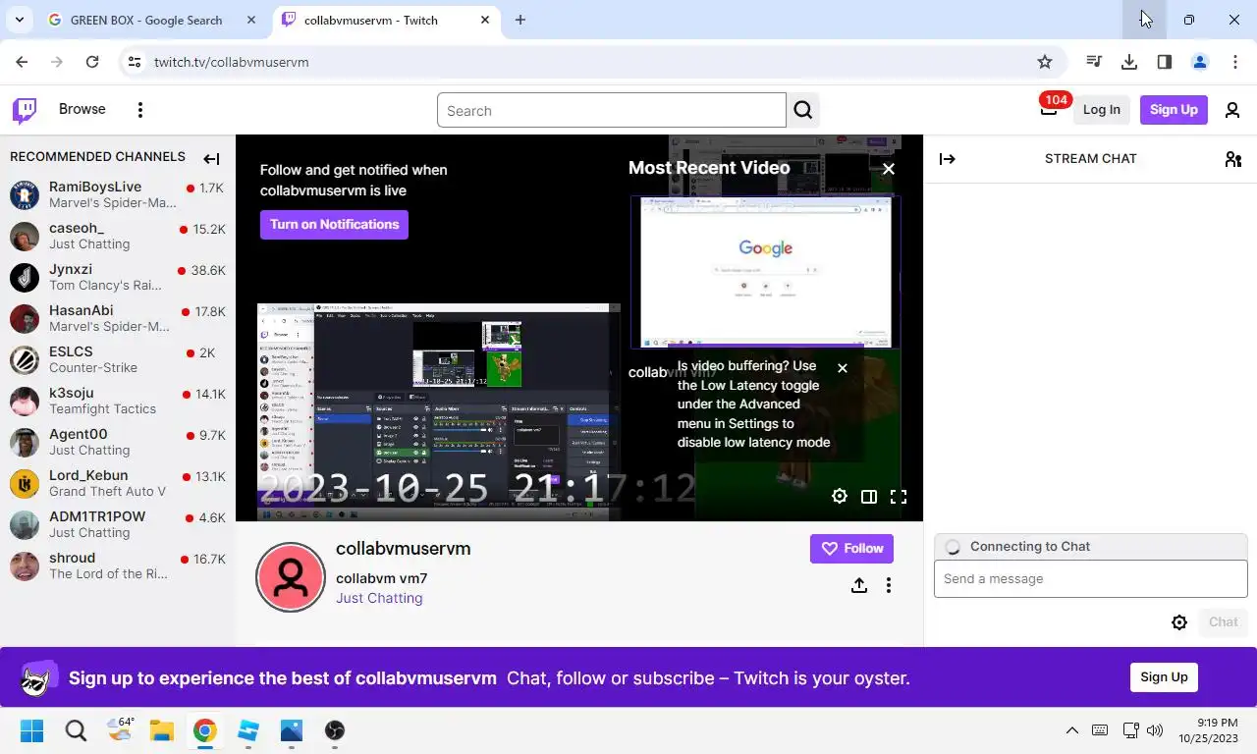Bookmark this page with the star
1257x754 pixels.
coord(1045,62)
